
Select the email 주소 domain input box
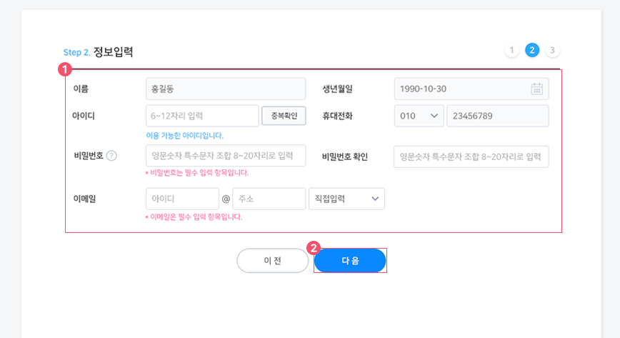coord(269,199)
